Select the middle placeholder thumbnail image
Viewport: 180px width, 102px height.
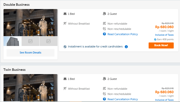tap(30, 41)
